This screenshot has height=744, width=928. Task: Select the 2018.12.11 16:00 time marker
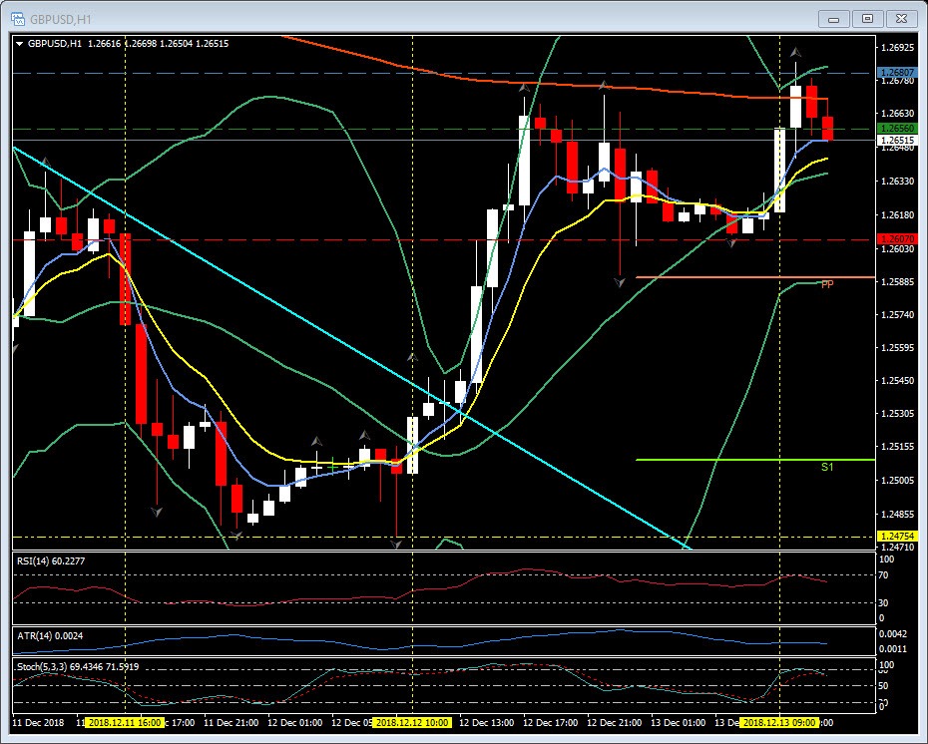tap(124, 722)
